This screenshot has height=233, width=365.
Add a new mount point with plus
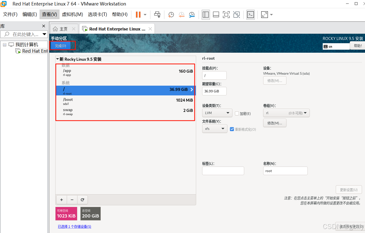(62, 200)
